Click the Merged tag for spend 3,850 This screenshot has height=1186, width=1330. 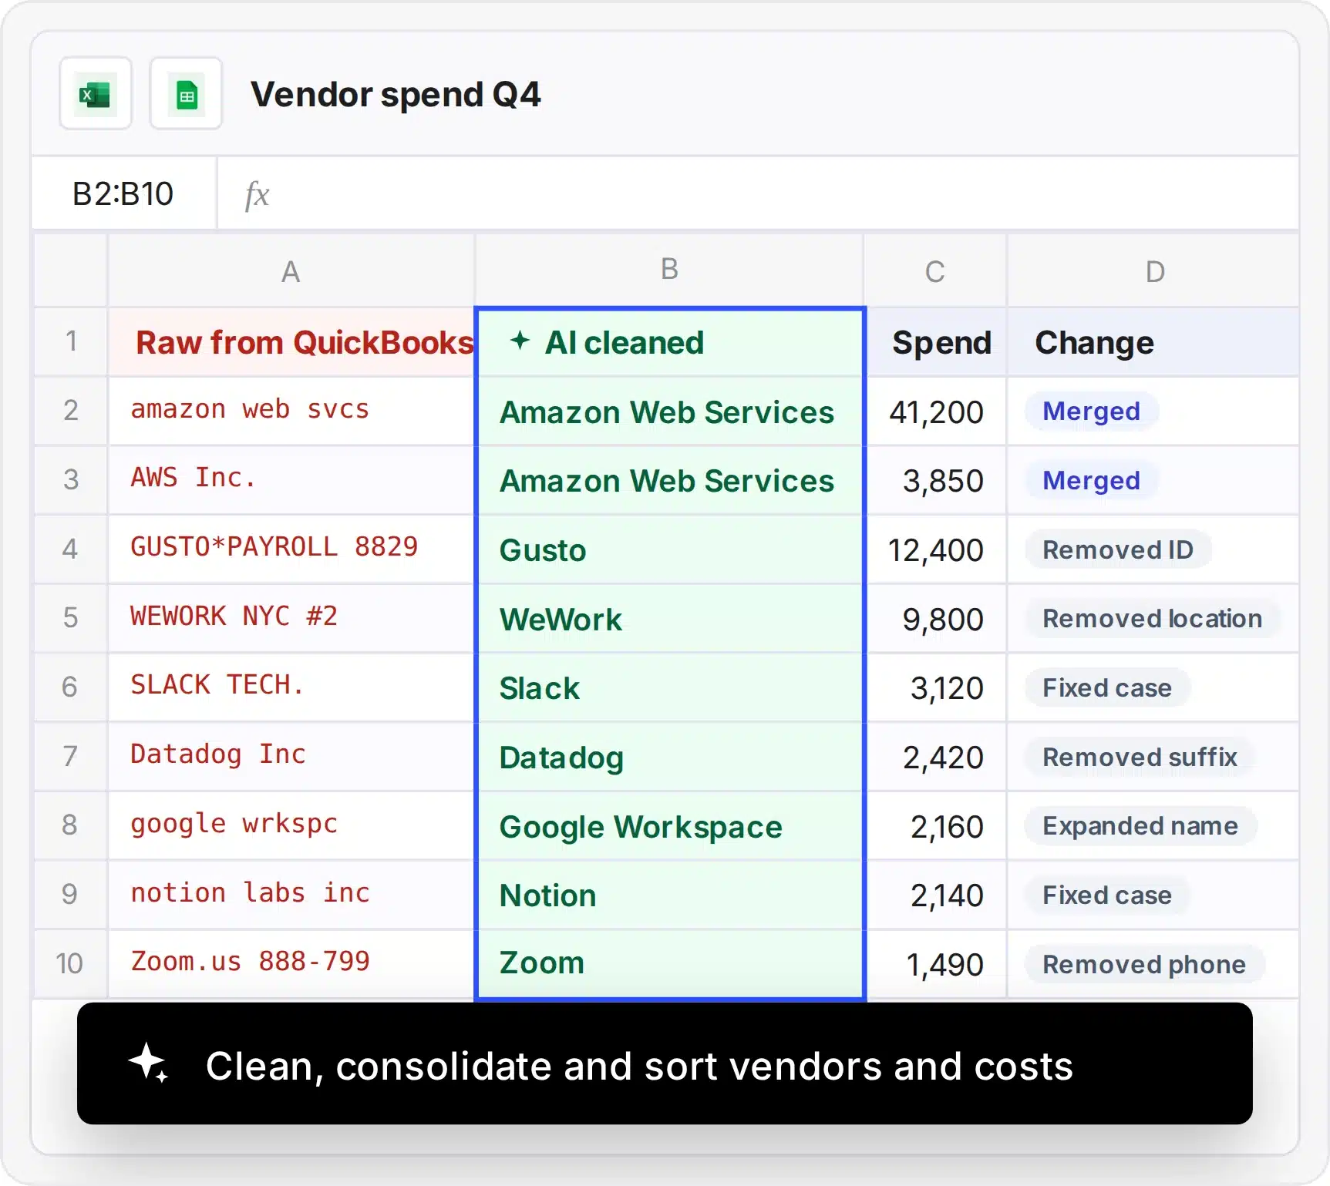pyautogui.click(x=1091, y=481)
